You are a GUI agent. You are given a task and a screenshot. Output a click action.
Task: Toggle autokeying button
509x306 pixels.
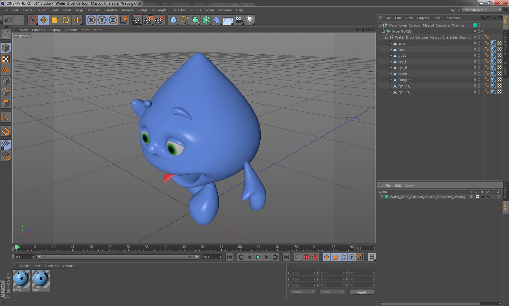point(306,257)
